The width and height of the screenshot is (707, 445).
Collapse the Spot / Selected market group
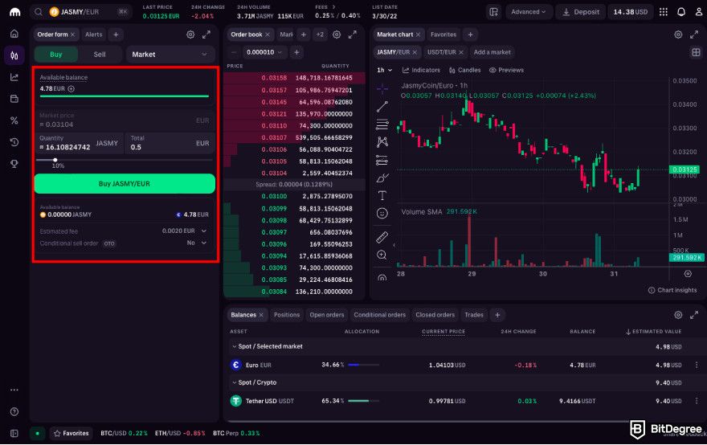[x=234, y=347]
